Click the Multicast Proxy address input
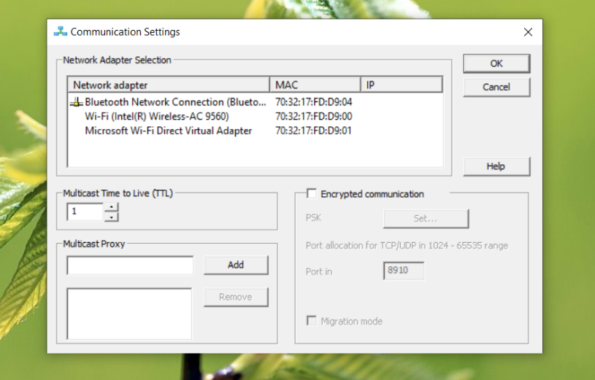This screenshot has width=595, height=380. [x=130, y=265]
